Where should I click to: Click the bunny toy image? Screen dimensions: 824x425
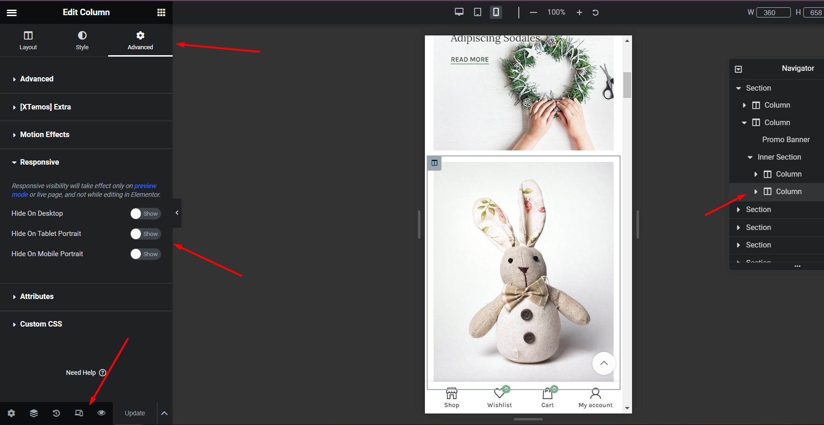523,271
